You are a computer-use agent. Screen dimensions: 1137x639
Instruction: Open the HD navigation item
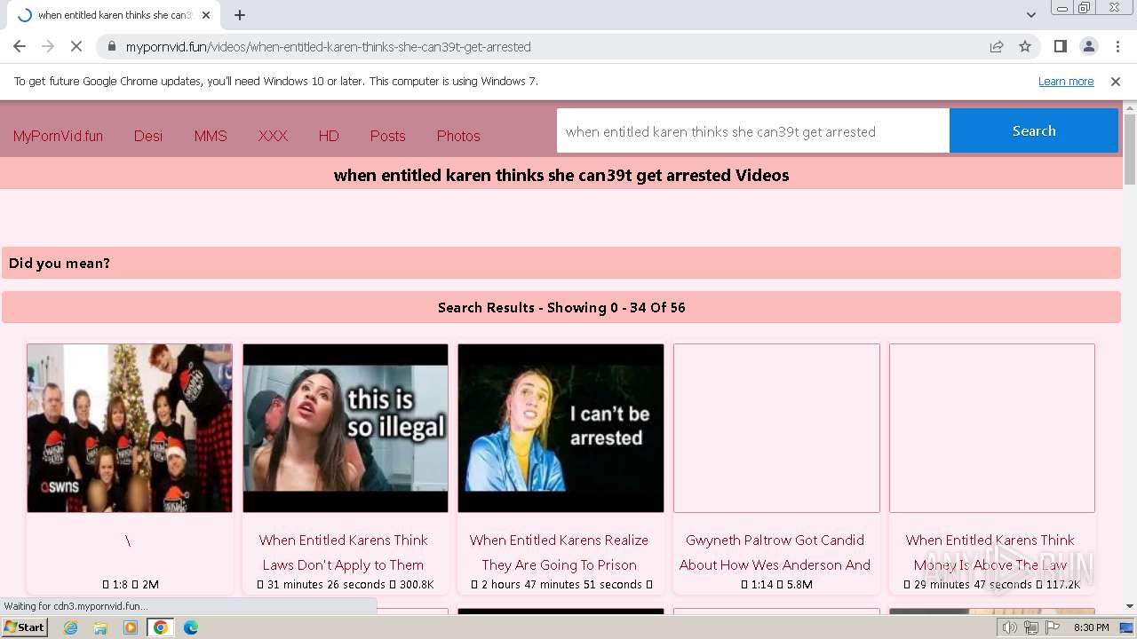pyautogui.click(x=329, y=136)
